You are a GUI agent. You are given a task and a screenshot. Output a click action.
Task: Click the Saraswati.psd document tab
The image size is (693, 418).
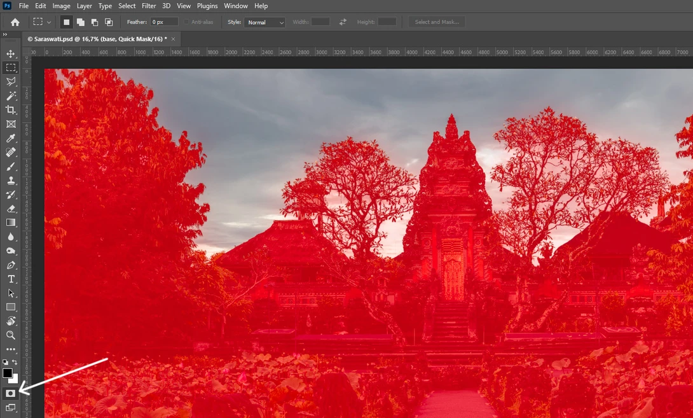(x=95, y=39)
